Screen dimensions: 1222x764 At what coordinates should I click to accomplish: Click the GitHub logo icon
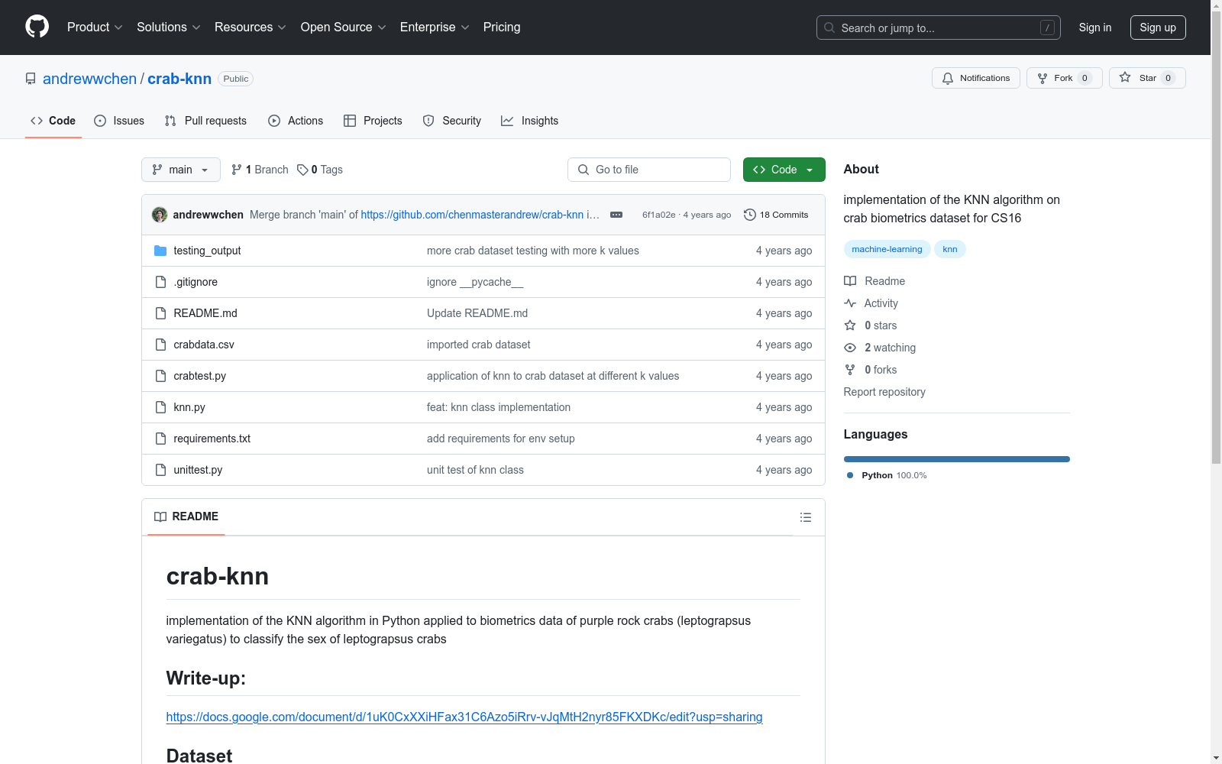[37, 27]
